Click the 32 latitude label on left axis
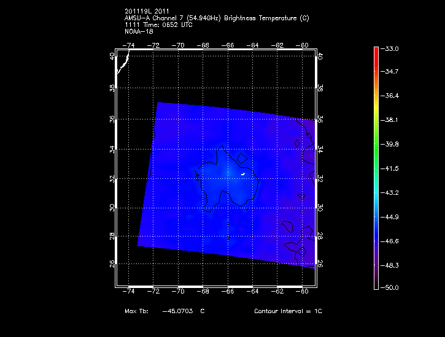 coord(111,178)
